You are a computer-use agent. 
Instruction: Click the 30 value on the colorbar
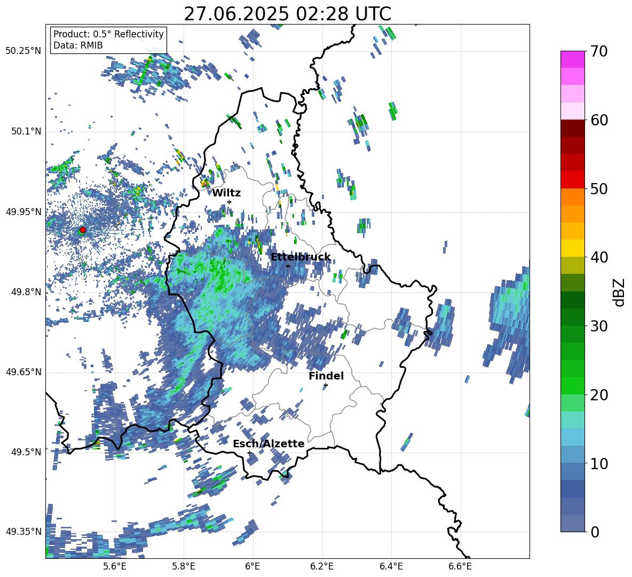click(x=598, y=326)
